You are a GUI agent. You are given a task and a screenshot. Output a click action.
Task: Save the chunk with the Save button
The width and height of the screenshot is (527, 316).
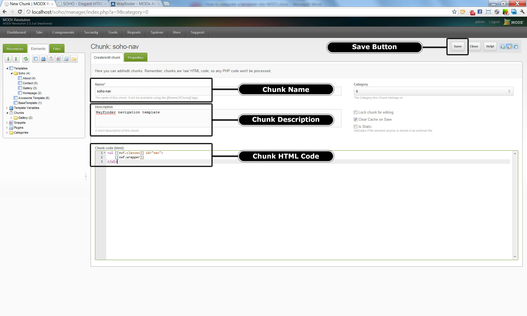click(458, 46)
